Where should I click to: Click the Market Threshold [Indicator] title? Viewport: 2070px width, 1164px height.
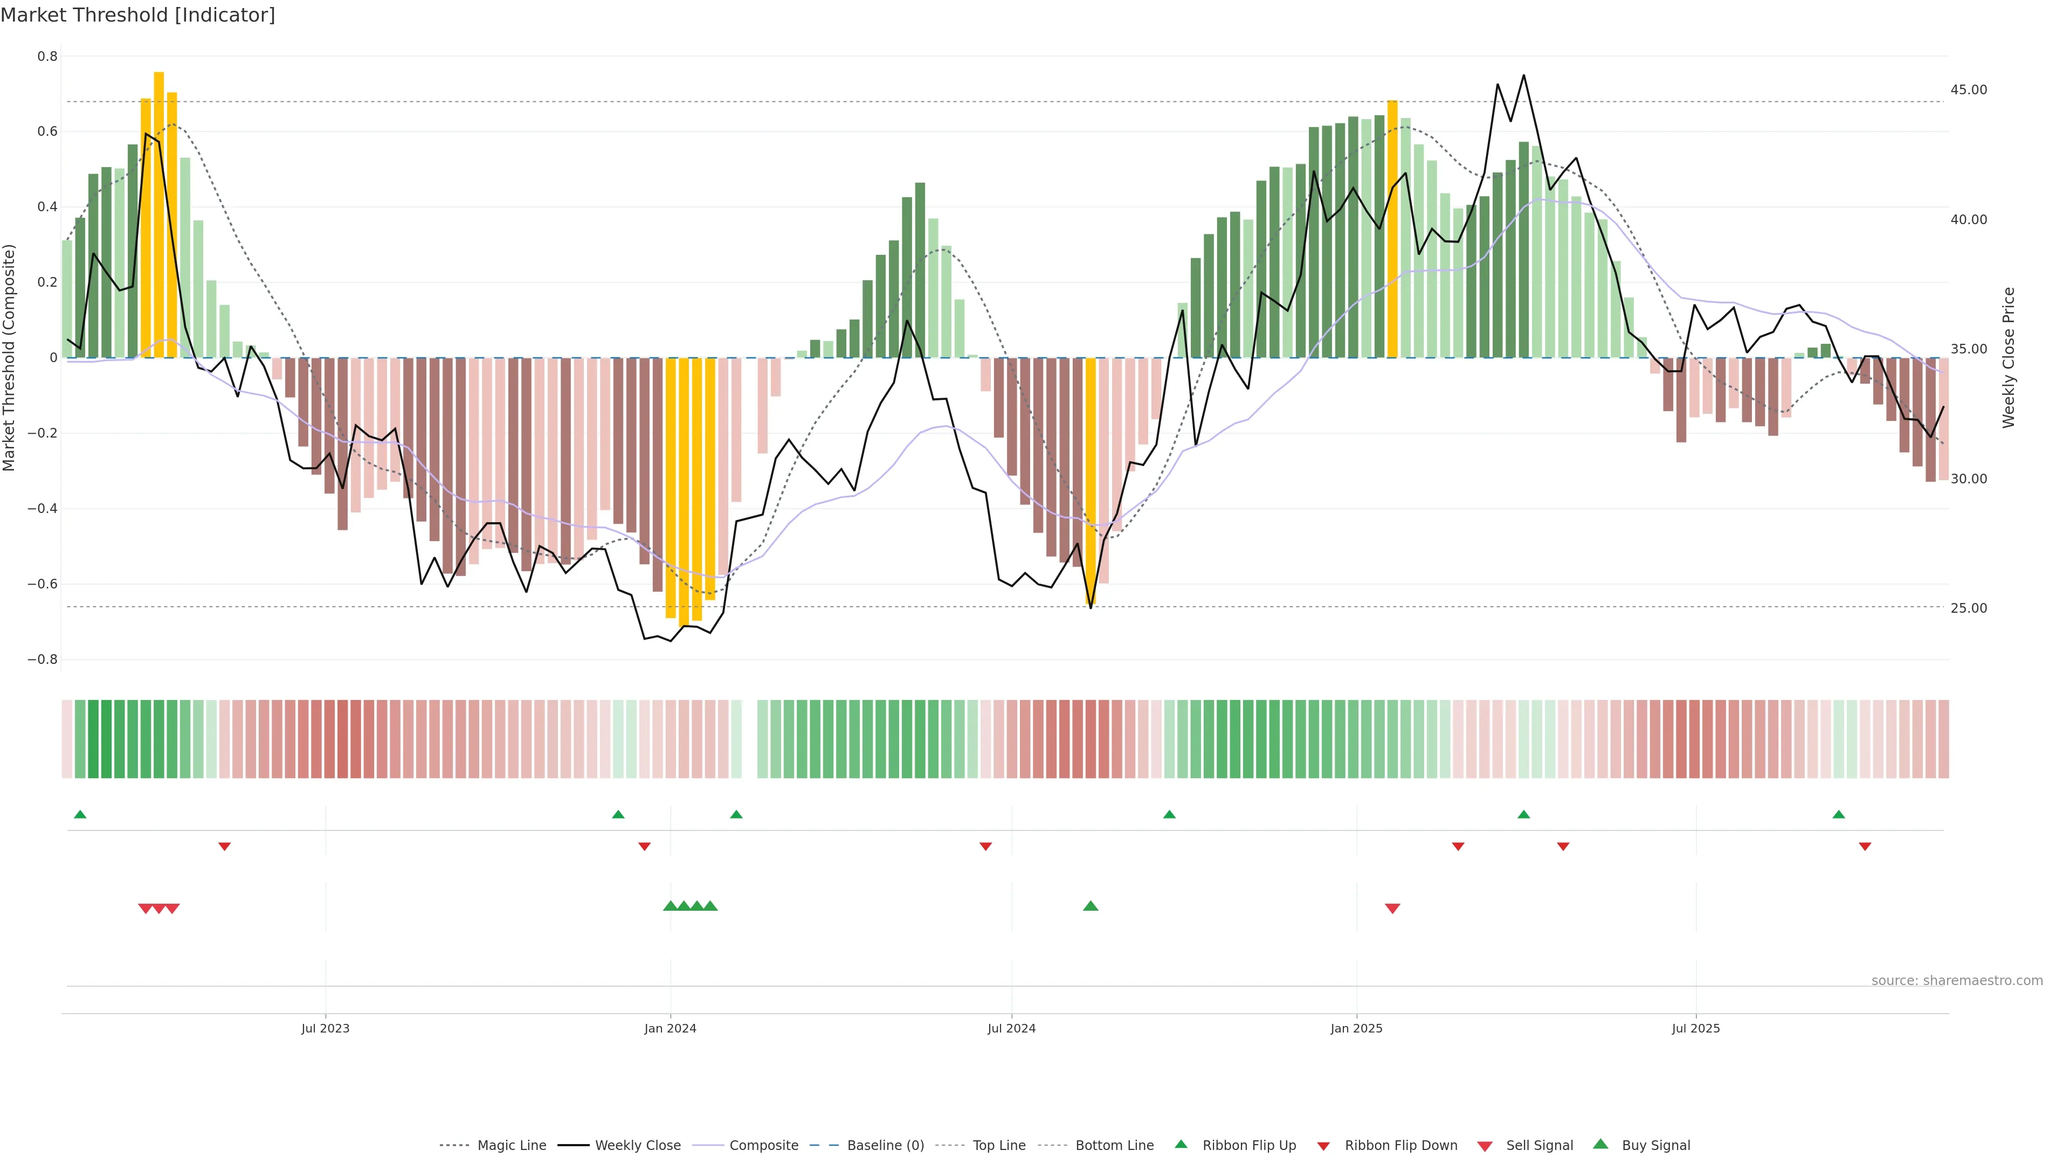point(137,15)
